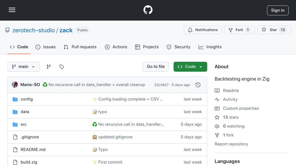Open the Pull requests tab

pos(80,47)
